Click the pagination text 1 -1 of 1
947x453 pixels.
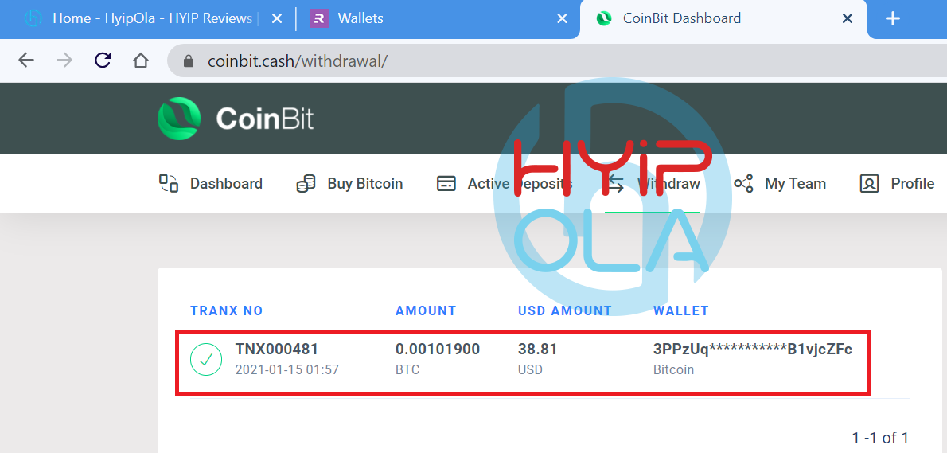[880, 437]
